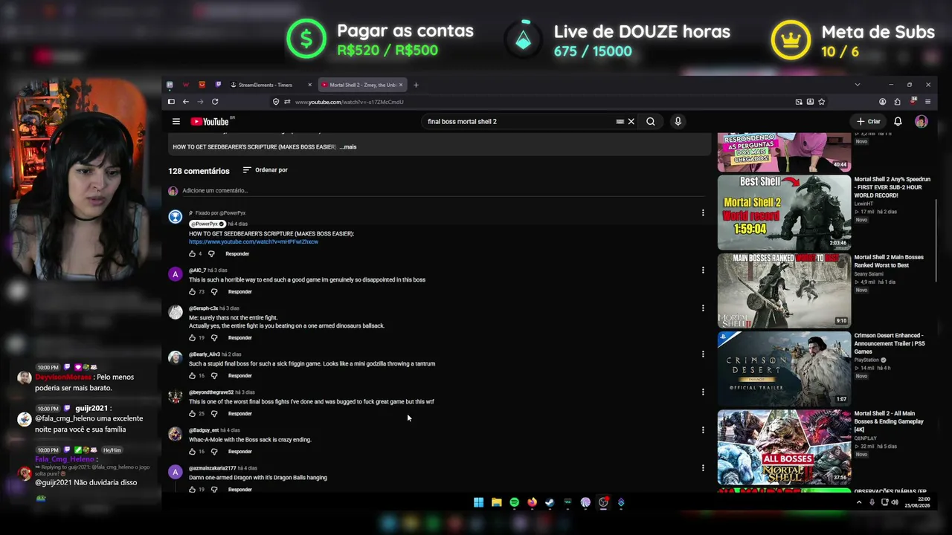Open the Seedbearer's Scripture video link
Image resolution: width=952 pixels, height=535 pixels.
pos(254,242)
